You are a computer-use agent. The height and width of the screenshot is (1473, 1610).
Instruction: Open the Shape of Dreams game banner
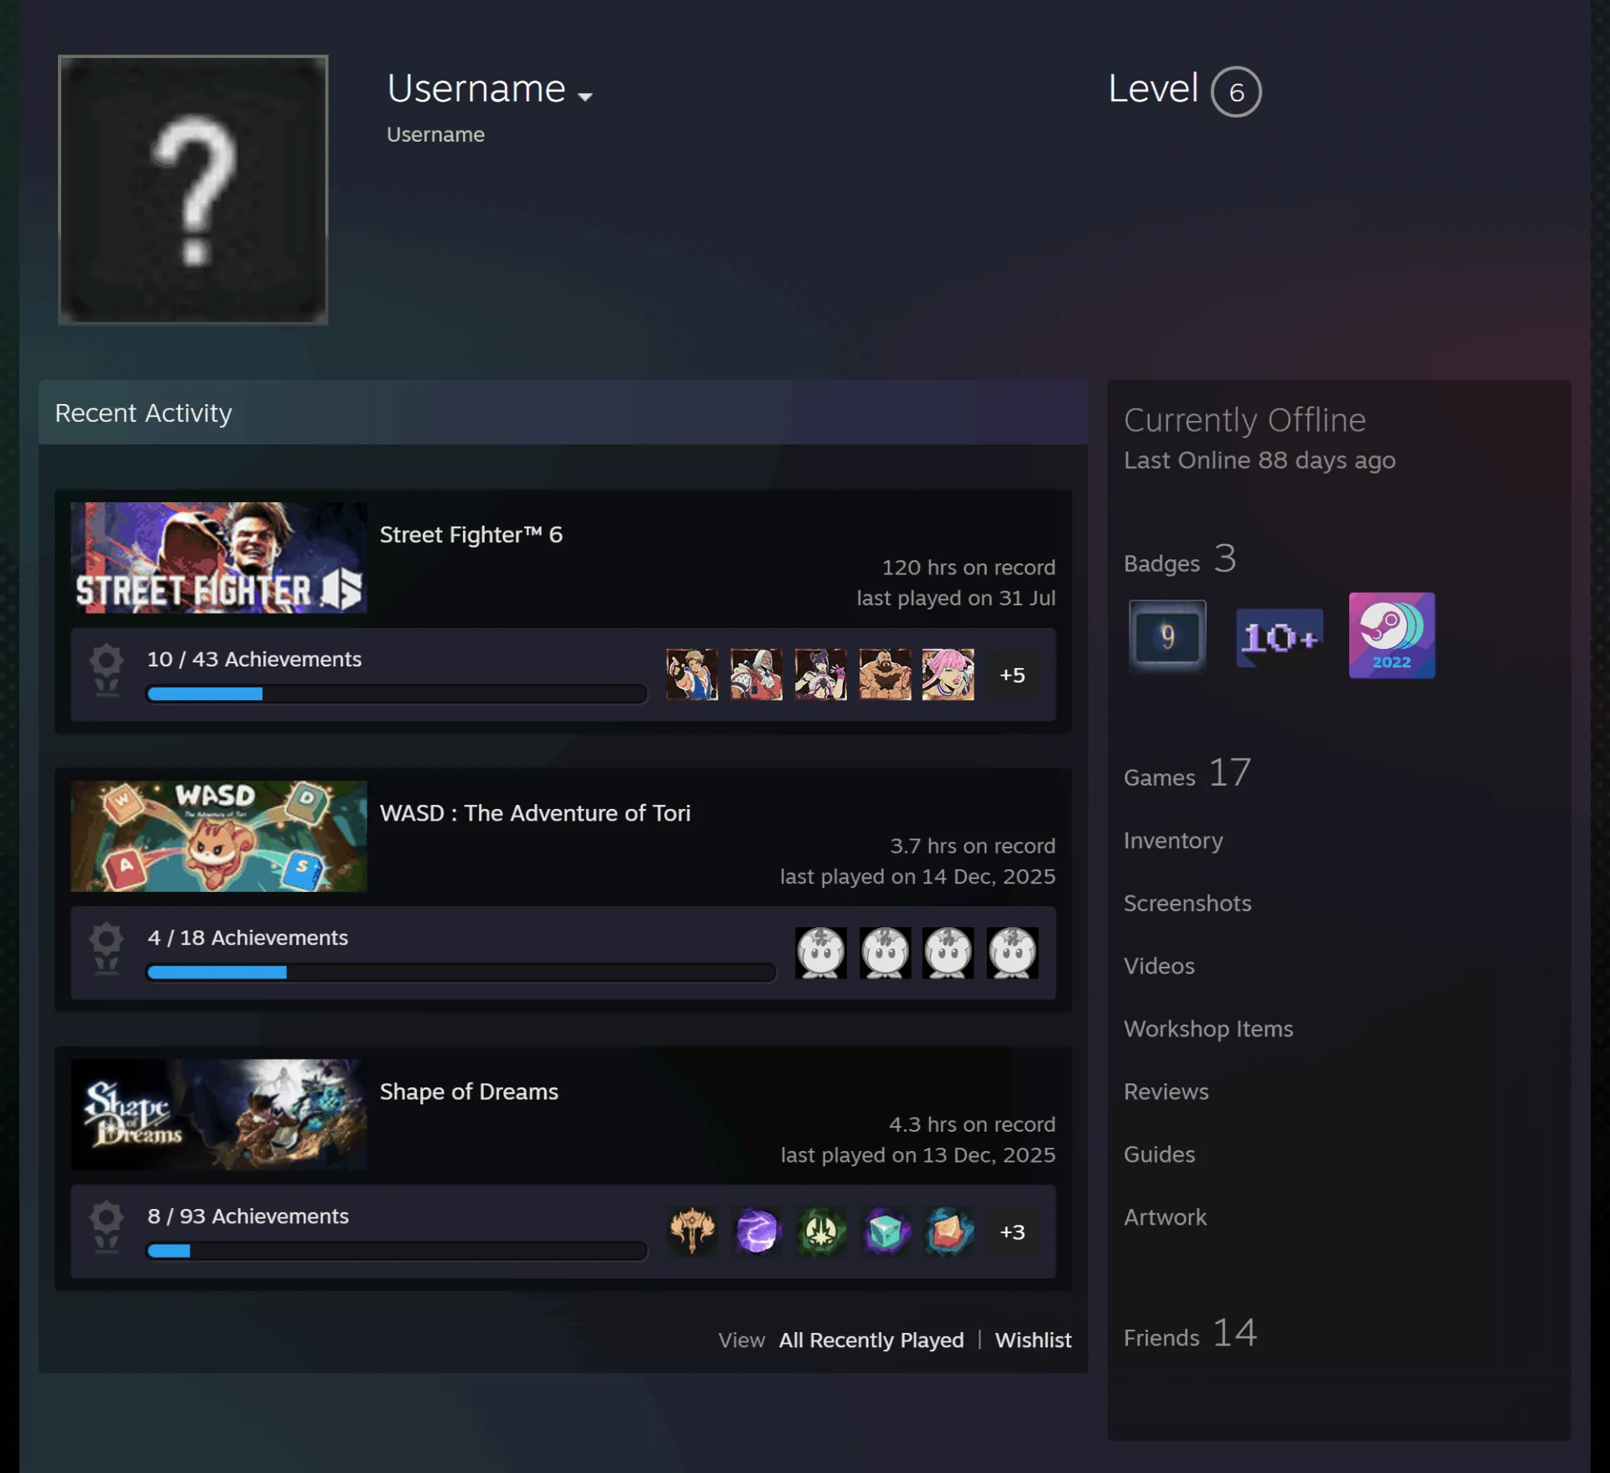click(219, 1114)
